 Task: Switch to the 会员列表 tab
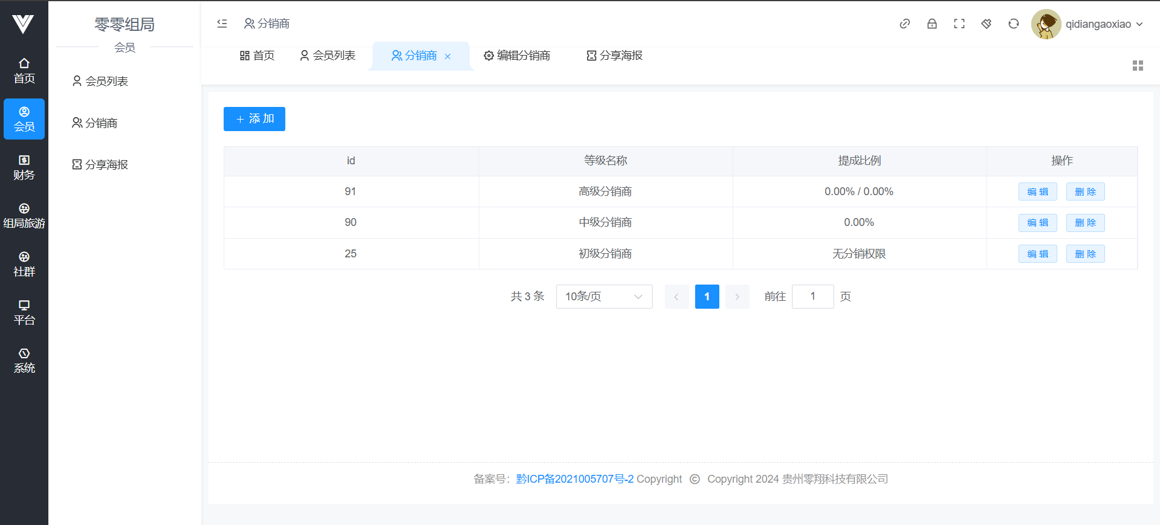328,56
